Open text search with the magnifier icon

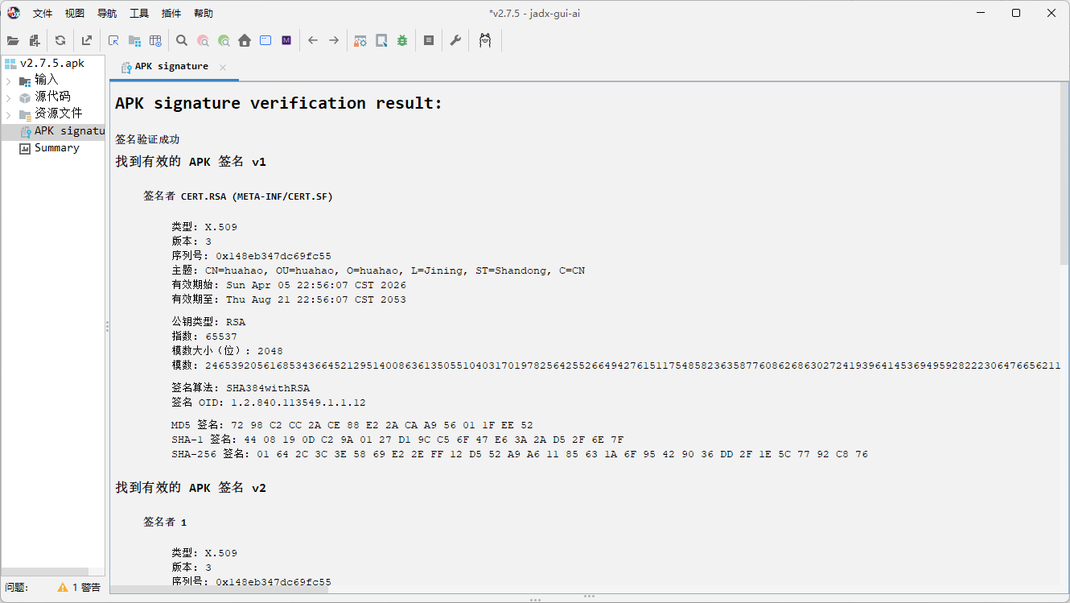pos(181,39)
